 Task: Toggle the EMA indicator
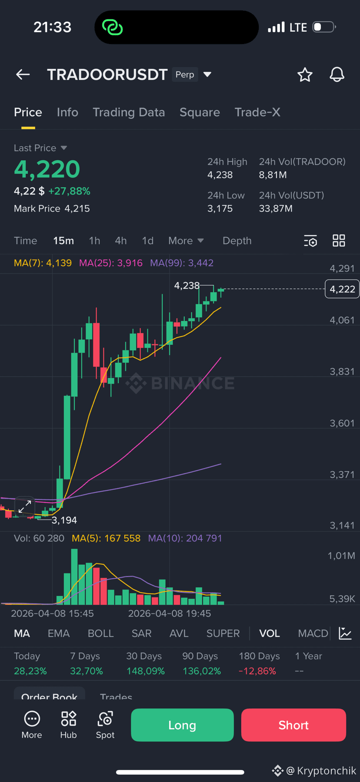(59, 634)
